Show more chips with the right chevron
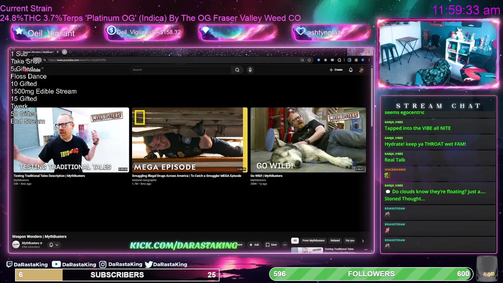 [x=363, y=241]
